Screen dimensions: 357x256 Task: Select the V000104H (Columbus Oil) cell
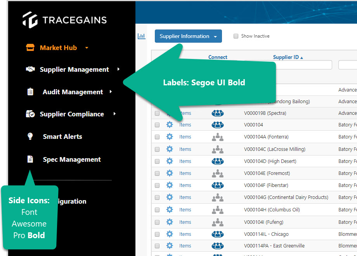pos(272,209)
